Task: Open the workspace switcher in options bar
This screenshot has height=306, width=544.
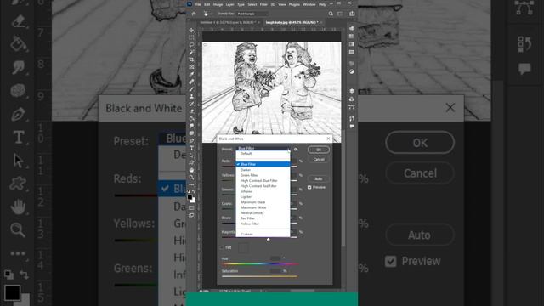Action: (340, 14)
